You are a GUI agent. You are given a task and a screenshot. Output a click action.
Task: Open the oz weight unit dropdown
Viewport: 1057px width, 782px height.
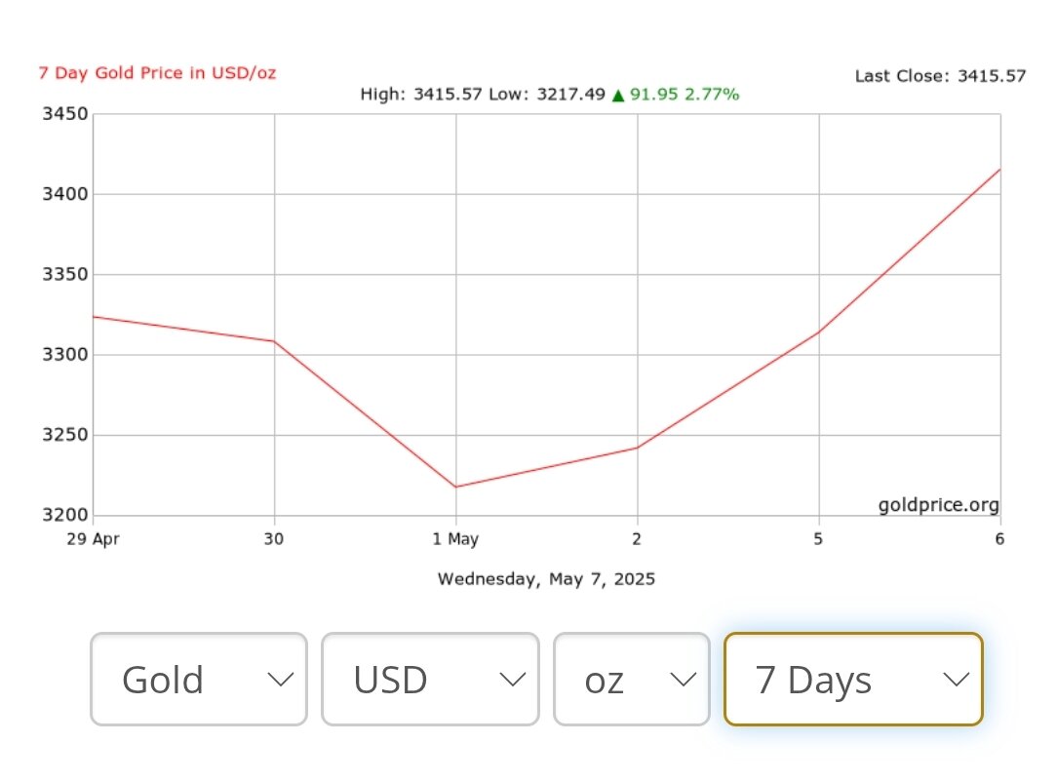coord(631,680)
